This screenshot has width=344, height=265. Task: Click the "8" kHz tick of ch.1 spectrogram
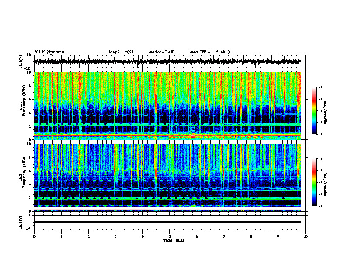pyautogui.click(x=30, y=86)
